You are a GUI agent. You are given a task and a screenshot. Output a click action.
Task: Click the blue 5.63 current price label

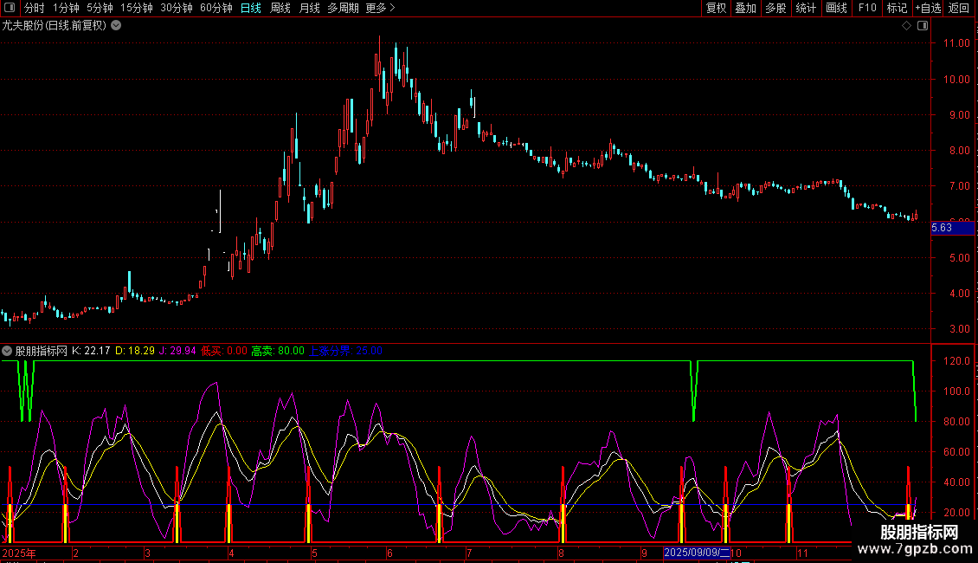[950, 228]
